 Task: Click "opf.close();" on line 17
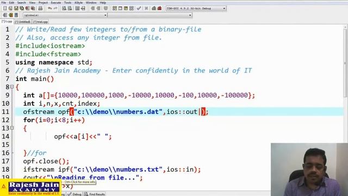(46, 161)
